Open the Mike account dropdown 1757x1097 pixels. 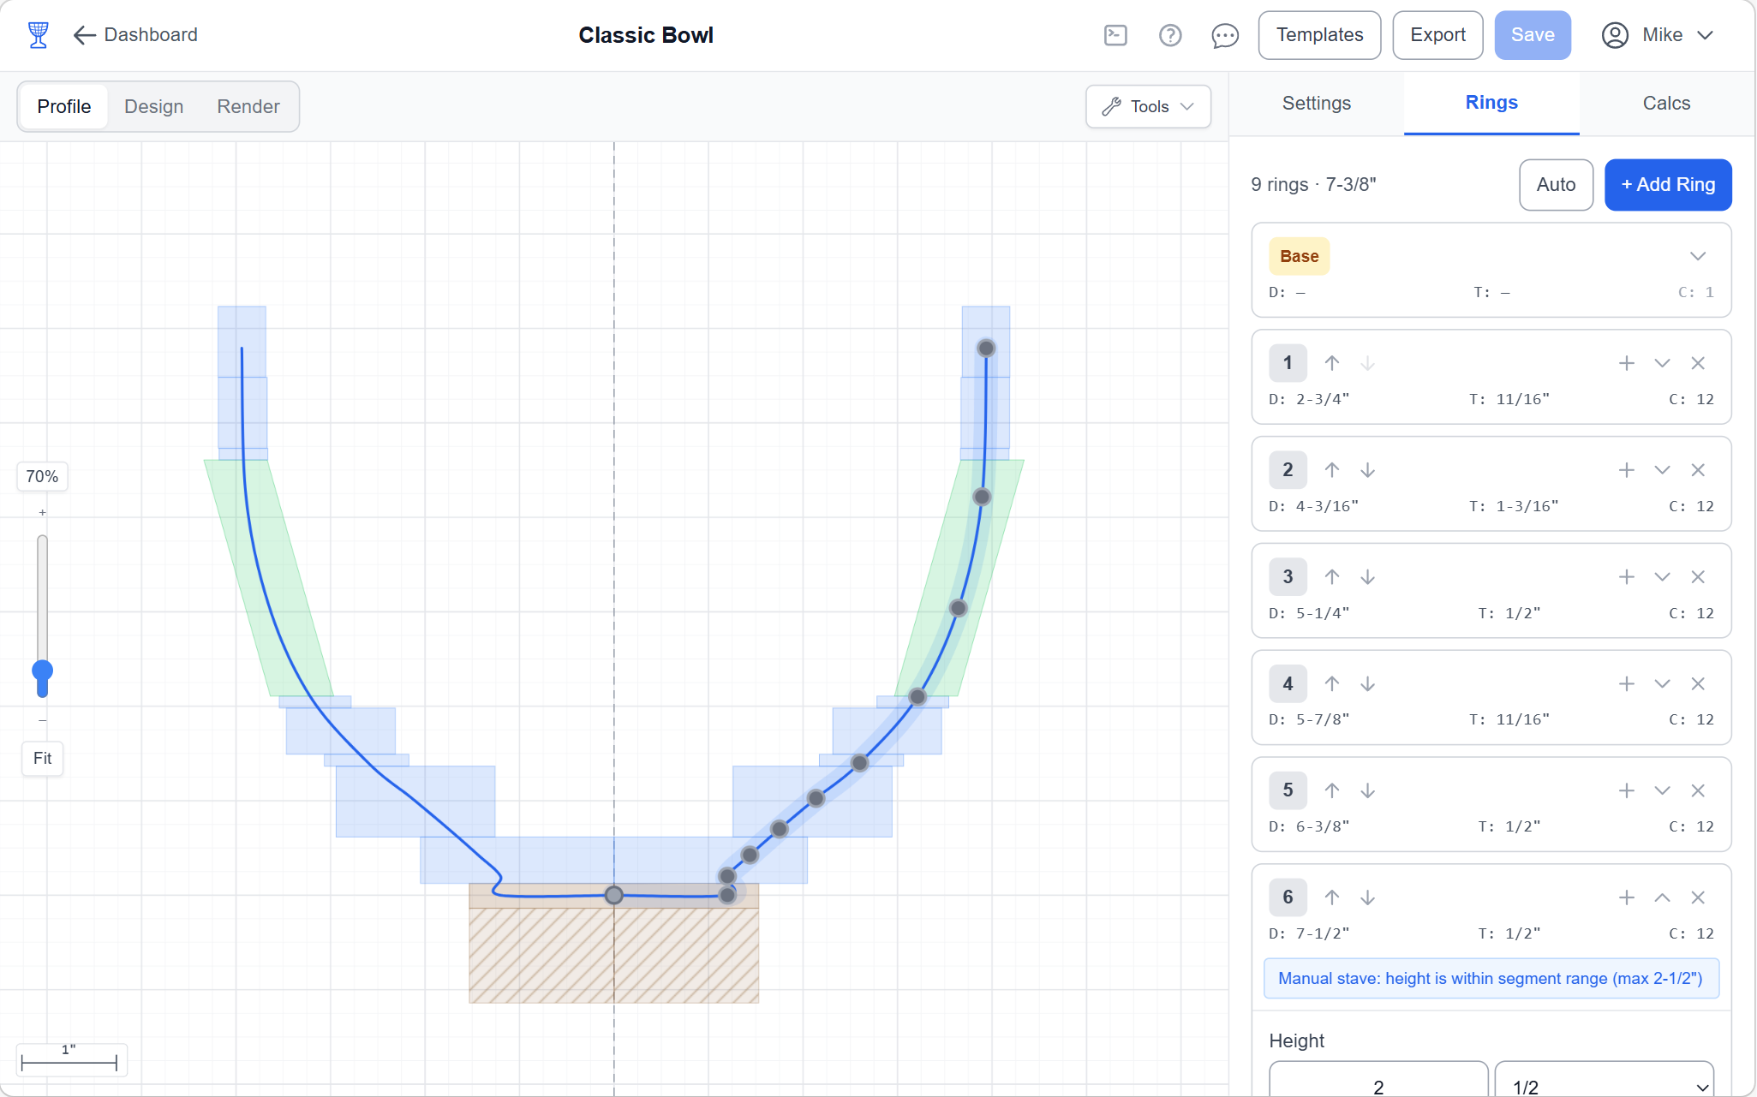click(1659, 35)
